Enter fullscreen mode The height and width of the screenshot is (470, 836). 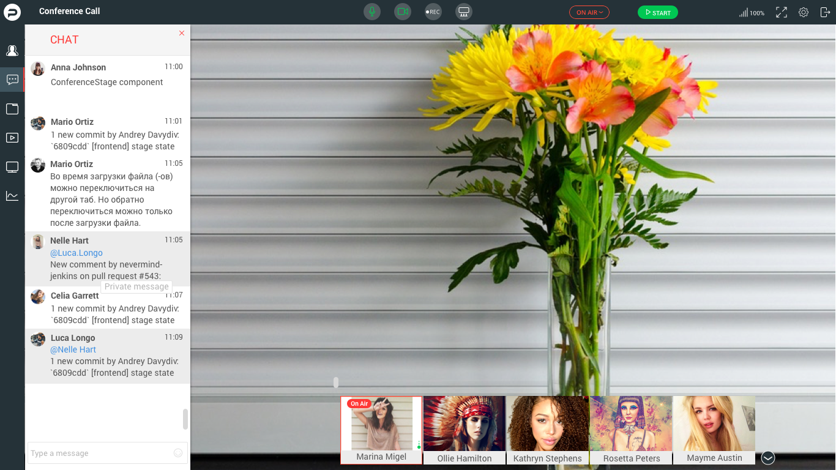click(x=782, y=12)
